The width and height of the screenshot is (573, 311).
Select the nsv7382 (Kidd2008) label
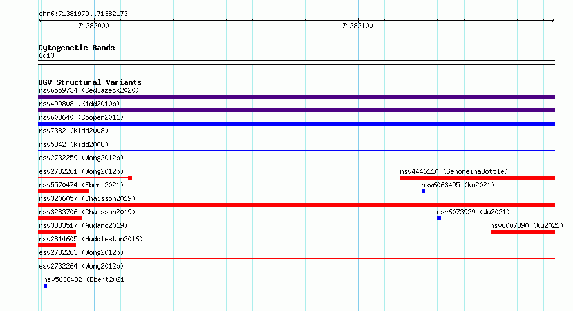coord(73,131)
